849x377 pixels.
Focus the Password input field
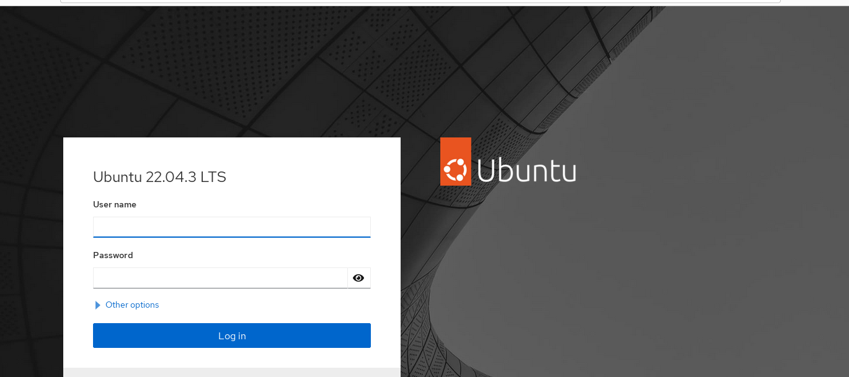click(x=220, y=278)
